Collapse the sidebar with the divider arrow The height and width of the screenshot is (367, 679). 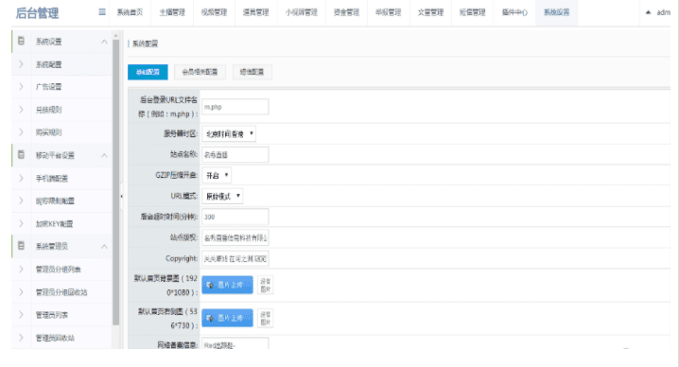coord(121,197)
